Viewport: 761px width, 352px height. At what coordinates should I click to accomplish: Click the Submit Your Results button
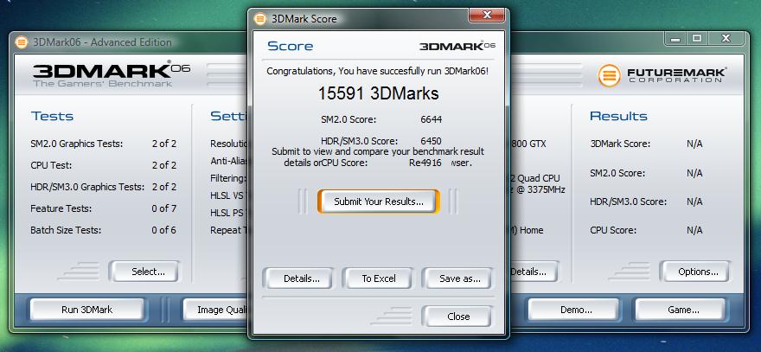click(x=379, y=202)
